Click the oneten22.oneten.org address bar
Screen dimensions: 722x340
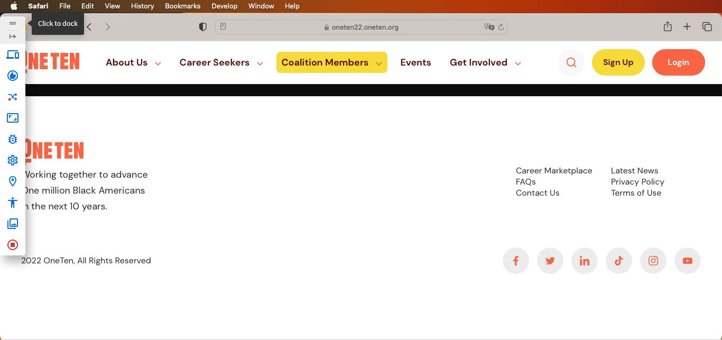point(362,27)
